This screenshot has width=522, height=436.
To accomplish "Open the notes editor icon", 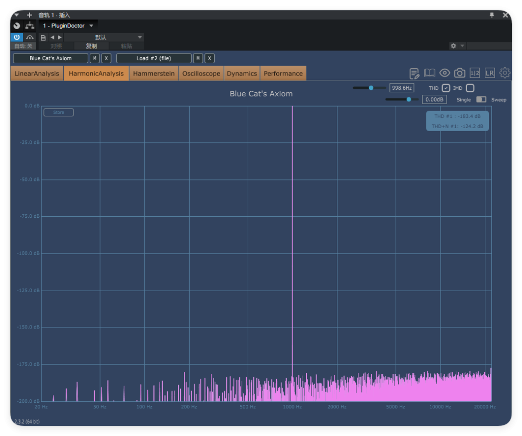I will pos(414,73).
